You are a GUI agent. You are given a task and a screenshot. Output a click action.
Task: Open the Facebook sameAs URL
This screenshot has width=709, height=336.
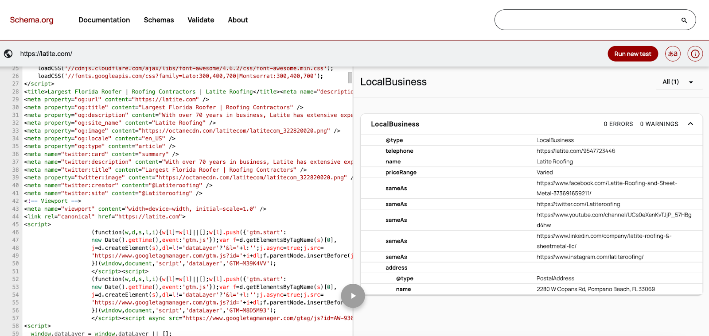[x=607, y=188]
